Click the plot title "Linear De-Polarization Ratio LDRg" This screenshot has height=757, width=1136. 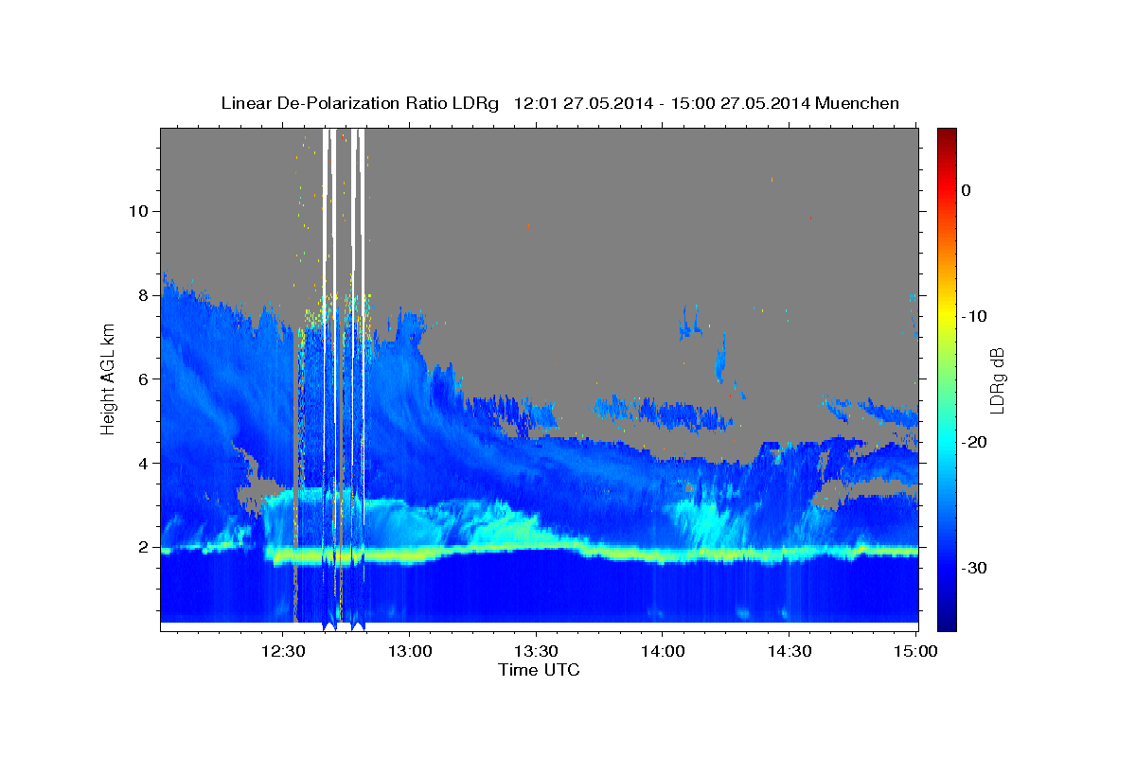pos(359,103)
